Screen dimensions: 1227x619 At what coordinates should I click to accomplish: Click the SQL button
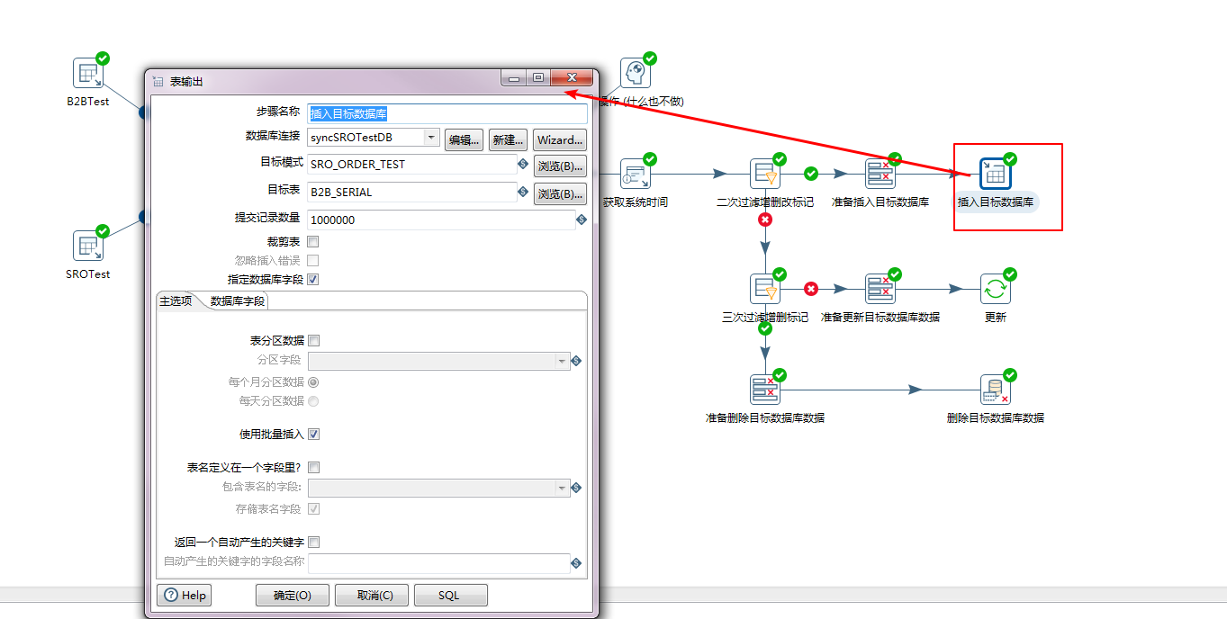pos(450,595)
